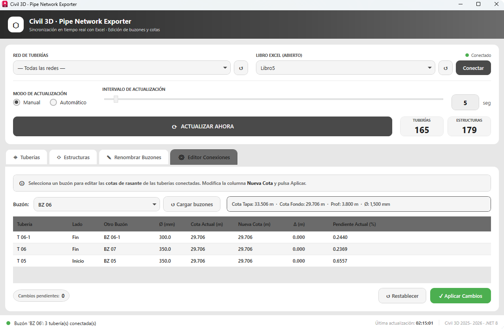The height and width of the screenshot is (329, 504).
Task: Click the update interval slider thumb
Action: (x=116, y=99)
